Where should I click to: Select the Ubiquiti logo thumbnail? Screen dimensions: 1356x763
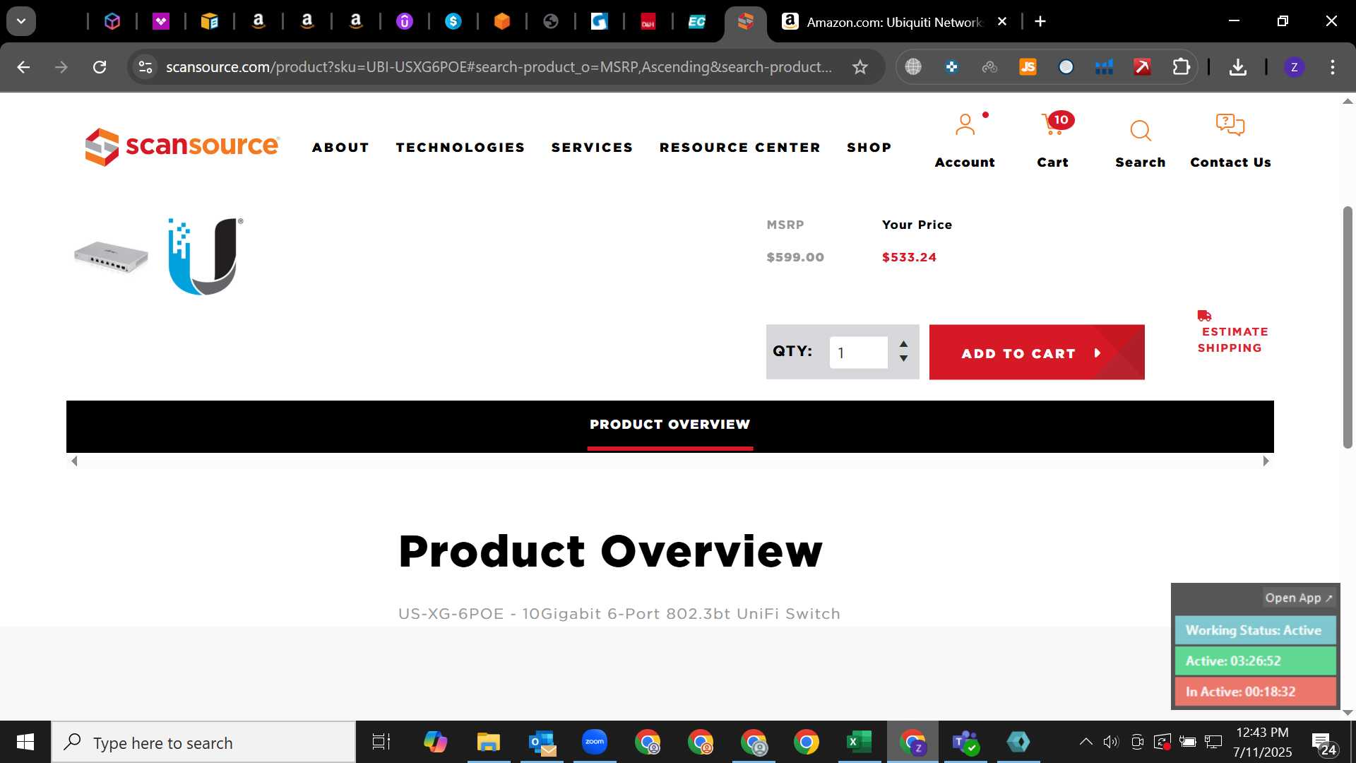206,256
